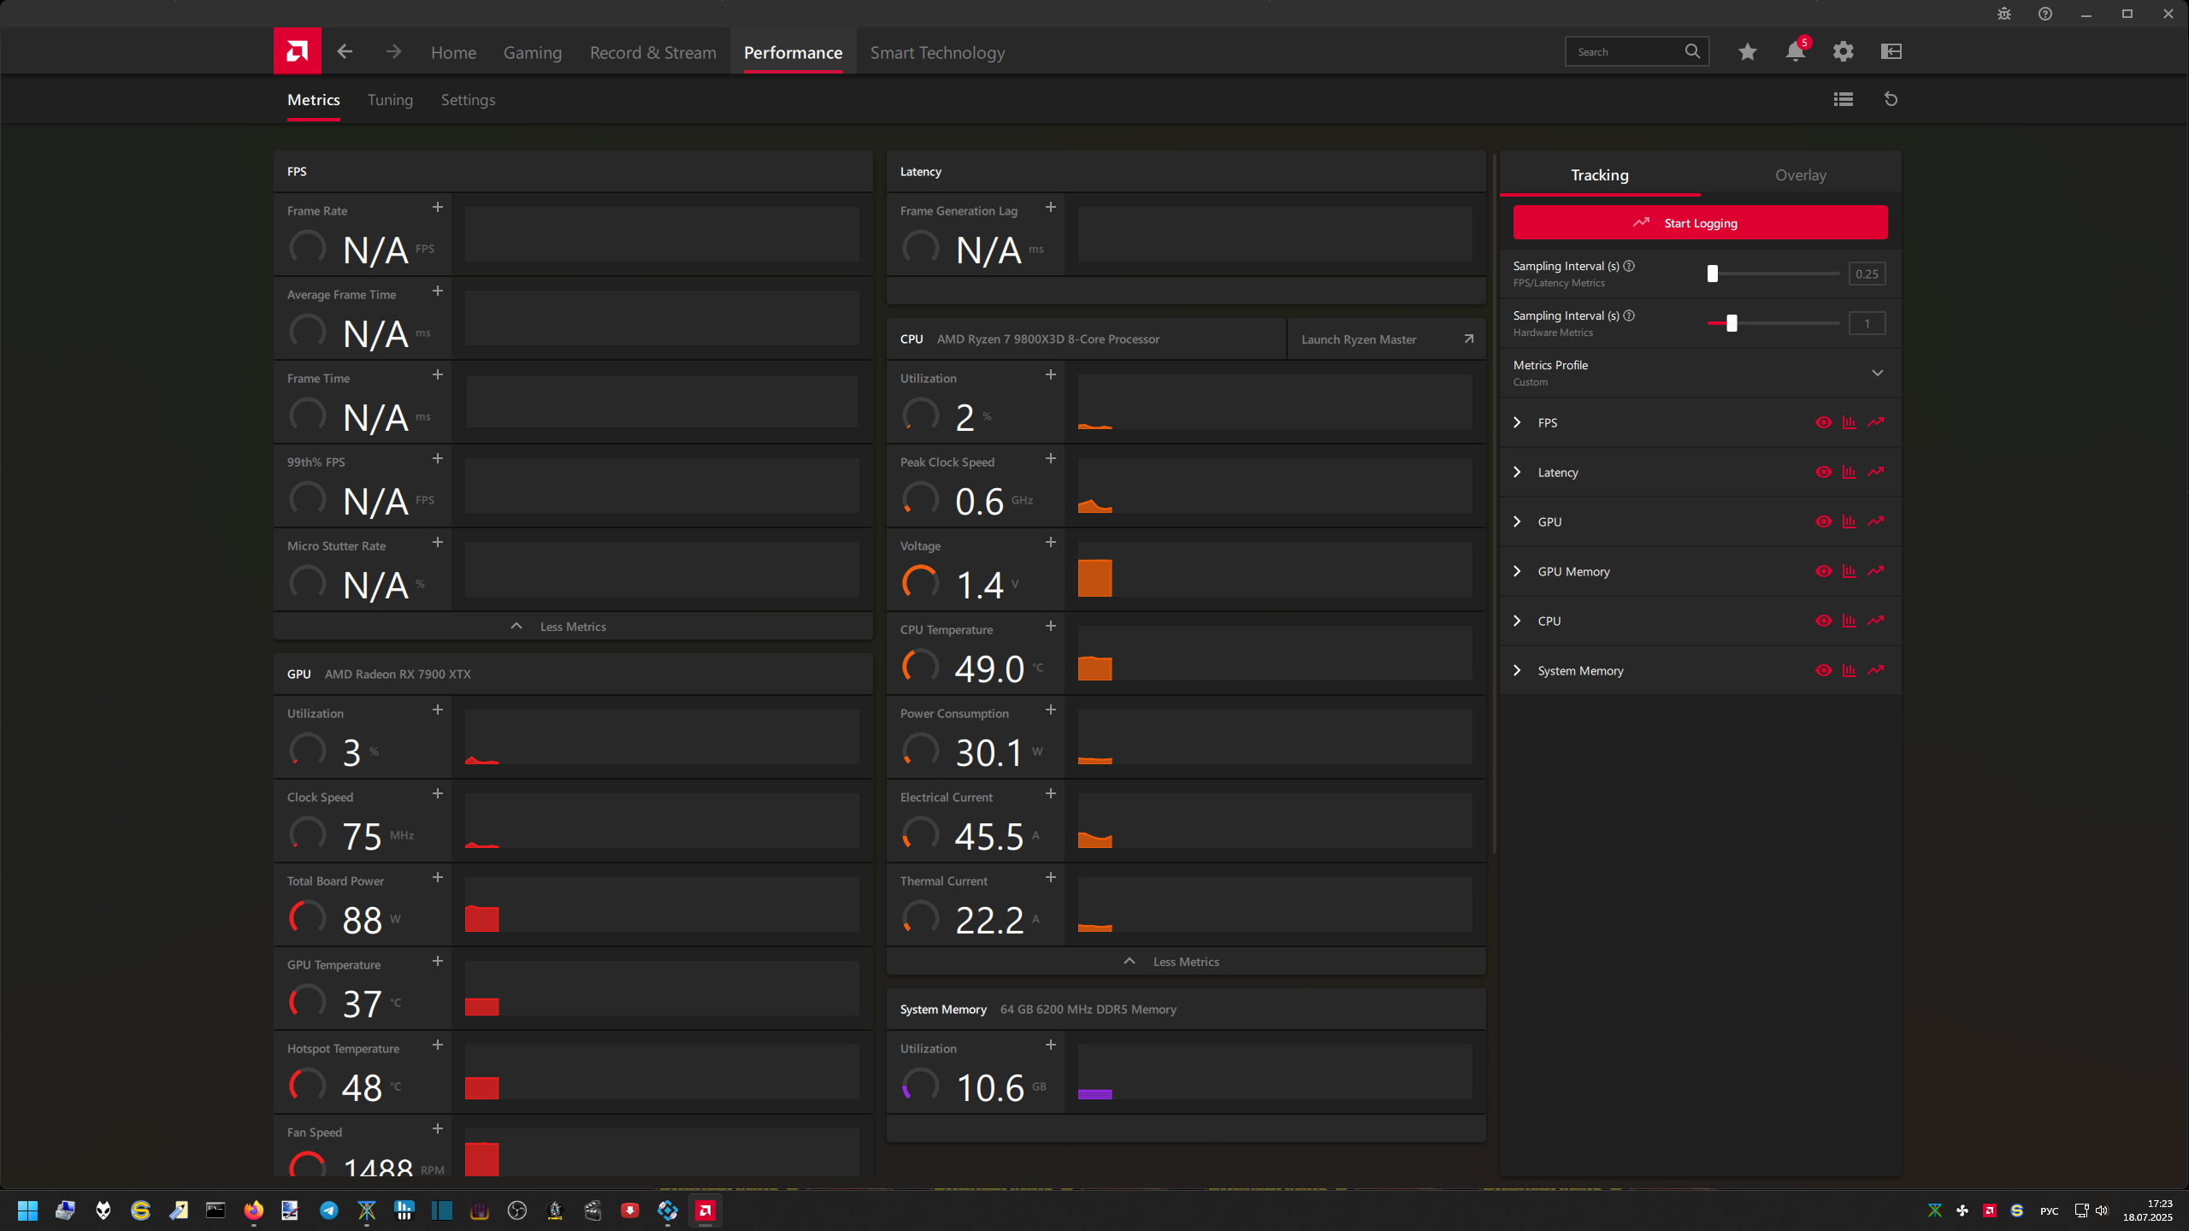
Task: Click the AMD logo home icon
Action: (297, 51)
